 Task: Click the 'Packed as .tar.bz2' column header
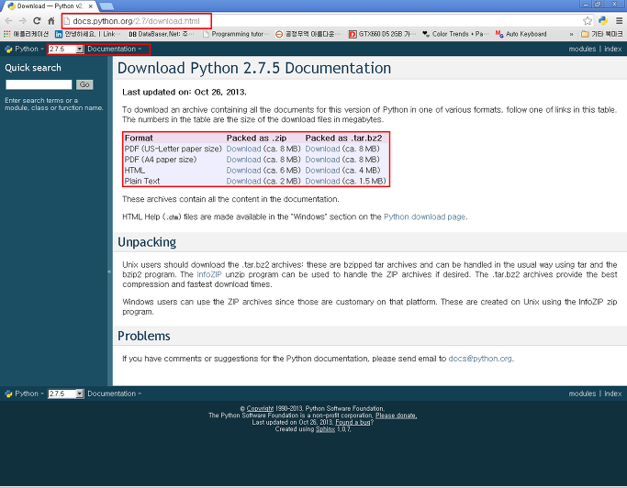click(343, 138)
